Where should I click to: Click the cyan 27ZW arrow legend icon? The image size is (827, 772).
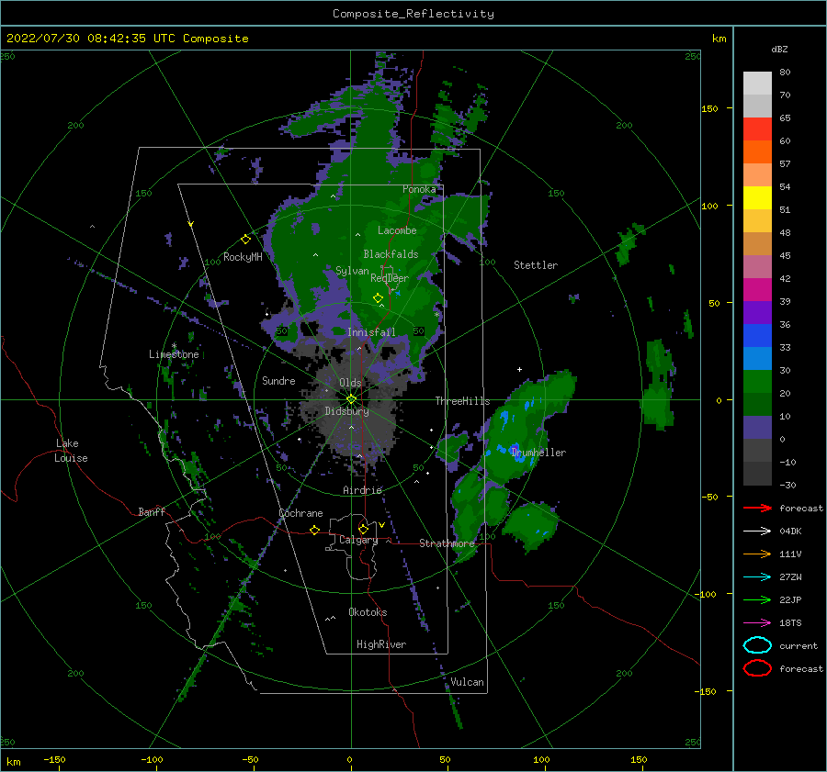coord(757,577)
